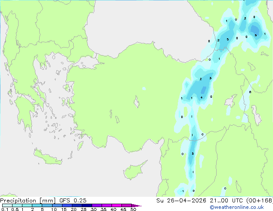Click the 45–50 mm legend swatch

pyautogui.click(x=127, y=205)
